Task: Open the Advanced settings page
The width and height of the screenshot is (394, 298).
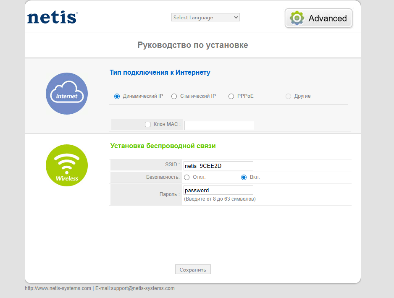Action: pyautogui.click(x=319, y=18)
